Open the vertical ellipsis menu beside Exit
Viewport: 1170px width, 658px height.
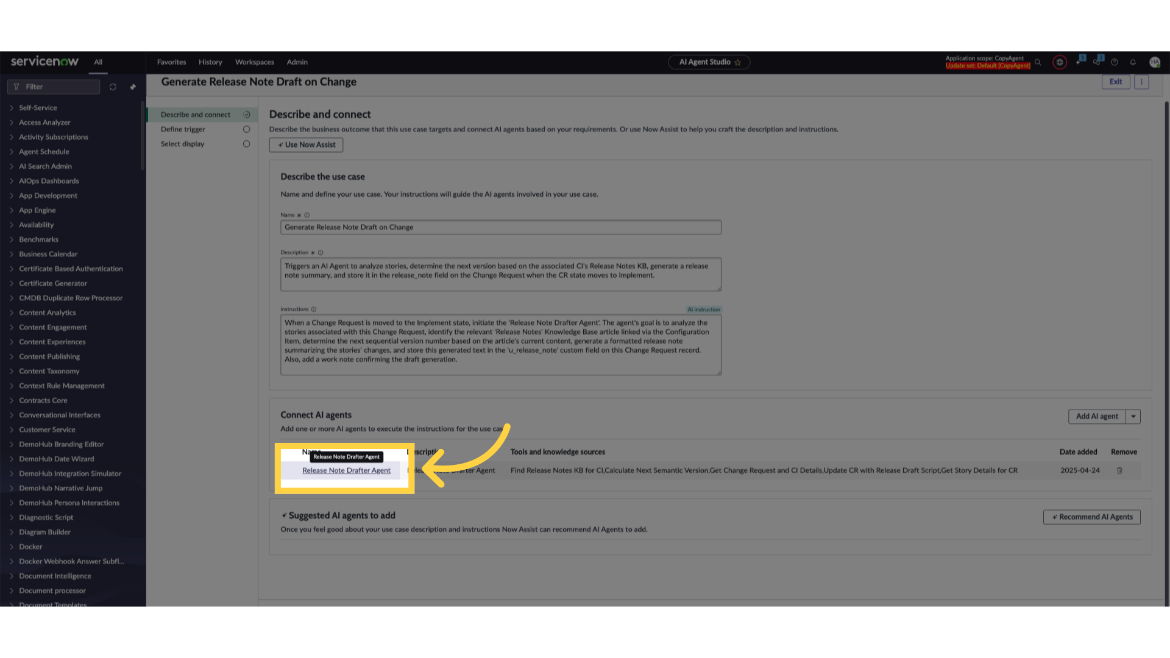1141,82
